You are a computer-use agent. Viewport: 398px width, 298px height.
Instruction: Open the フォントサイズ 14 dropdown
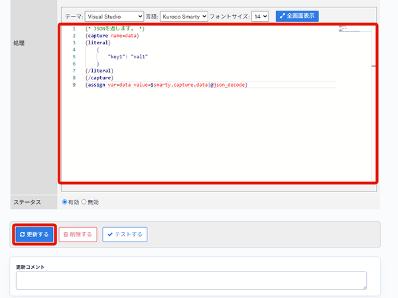point(260,17)
